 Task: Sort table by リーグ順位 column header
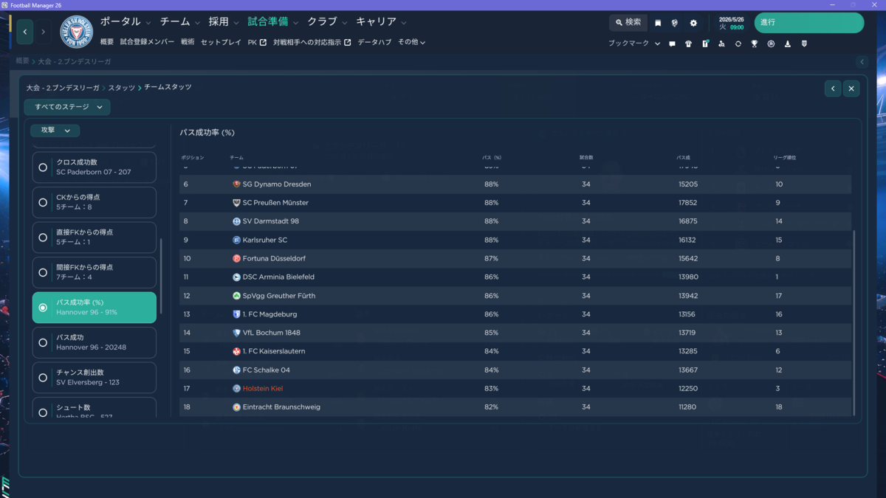click(784, 158)
